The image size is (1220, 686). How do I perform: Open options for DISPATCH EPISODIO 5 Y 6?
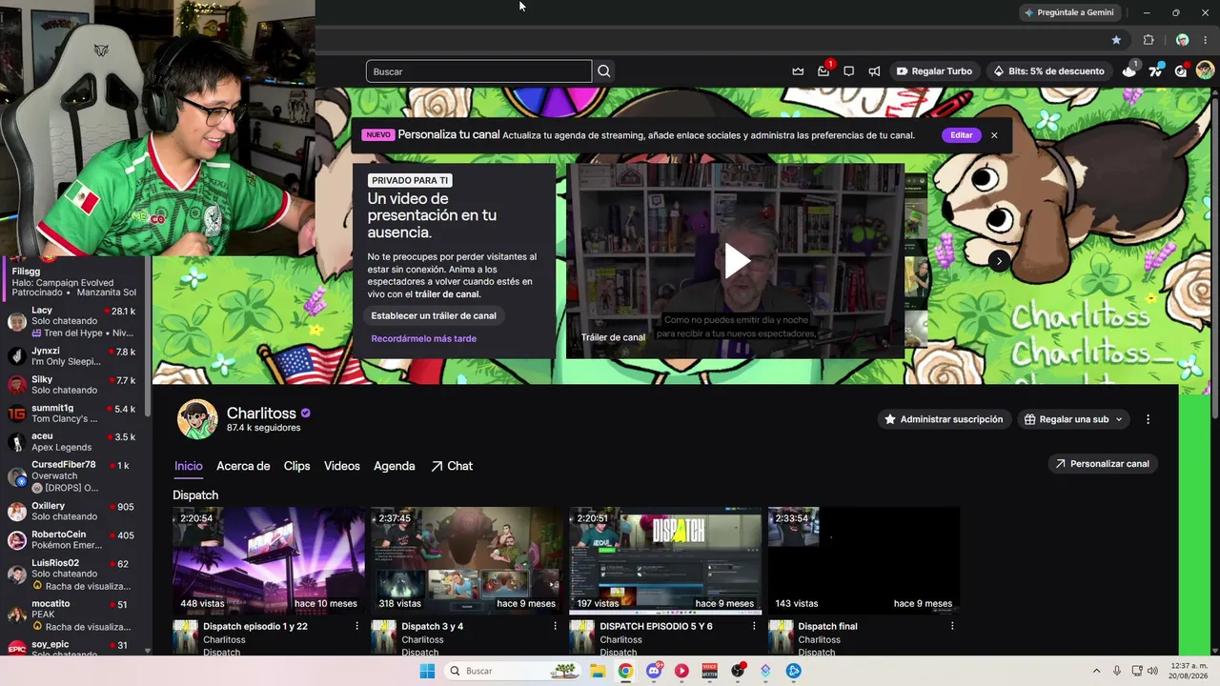[754, 626]
